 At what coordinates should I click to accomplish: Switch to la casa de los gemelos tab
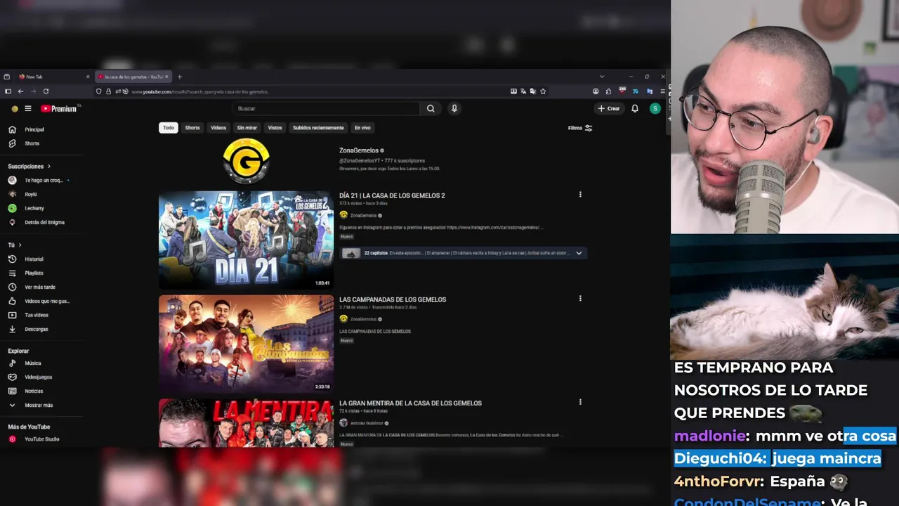[x=133, y=77]
